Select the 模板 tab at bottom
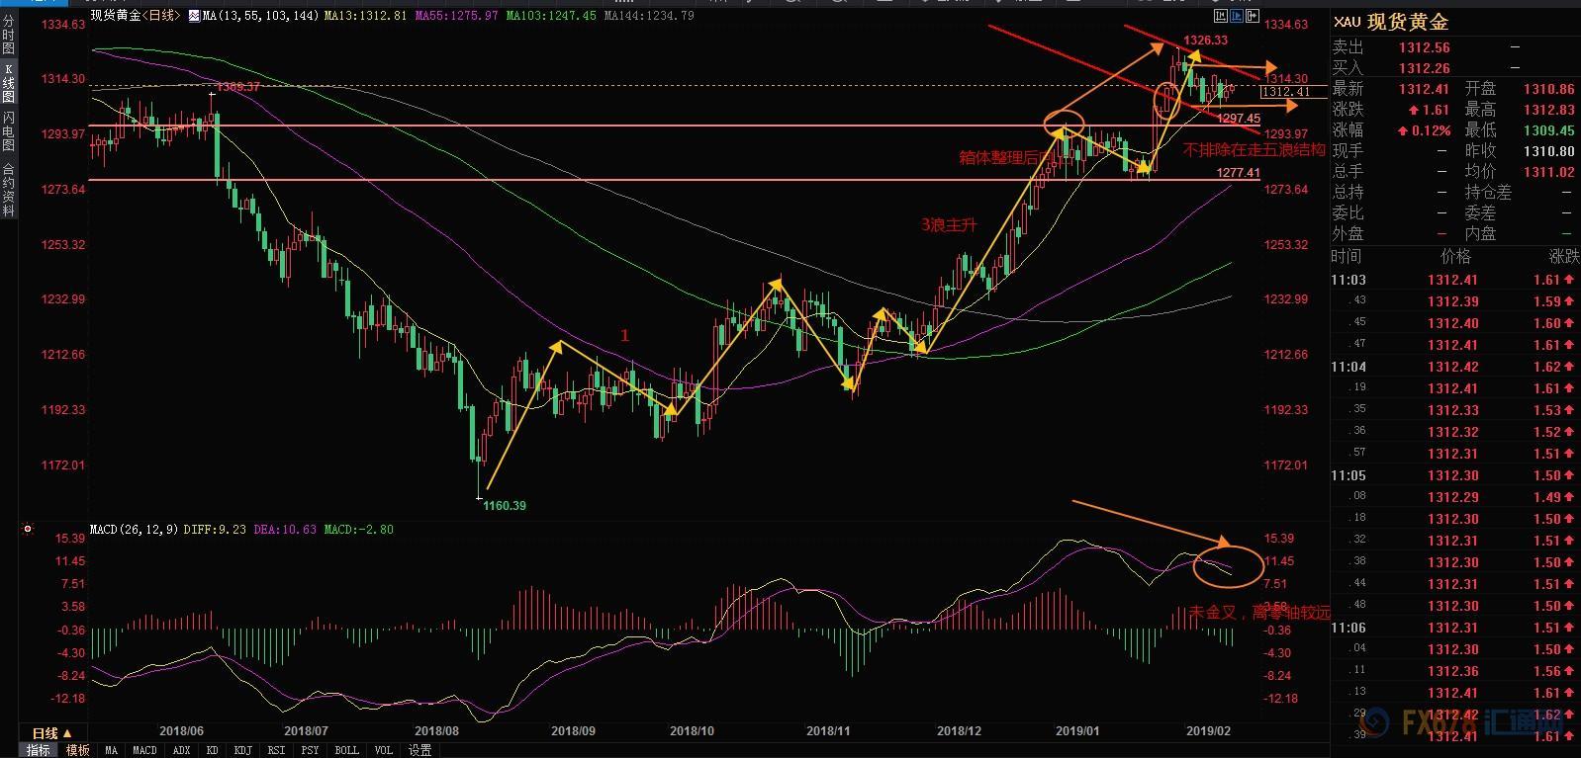The image size is (1581, 758). click(78, 750)
